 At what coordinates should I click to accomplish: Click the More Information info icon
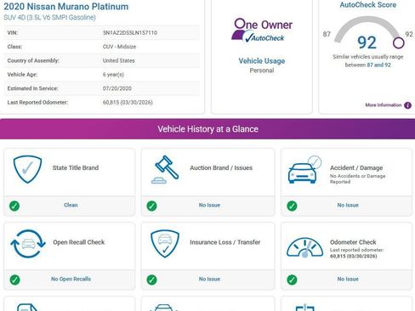[x=407, y=105]
